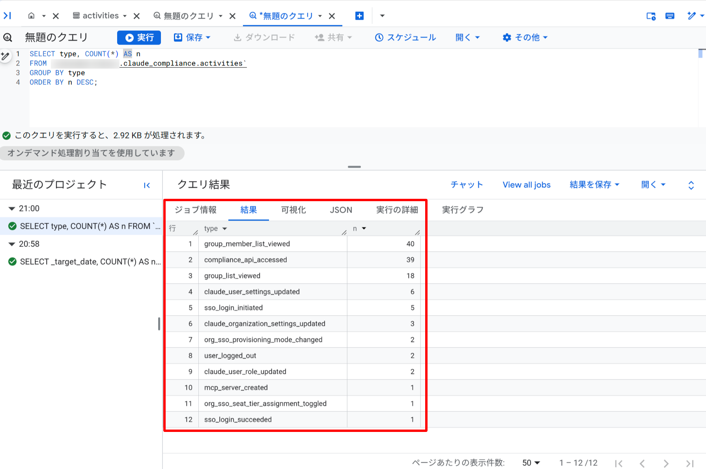Open the type column header menu arrow
Viewport: 706px width, 469px height.
pyautogui.click(x=225, y=229)
